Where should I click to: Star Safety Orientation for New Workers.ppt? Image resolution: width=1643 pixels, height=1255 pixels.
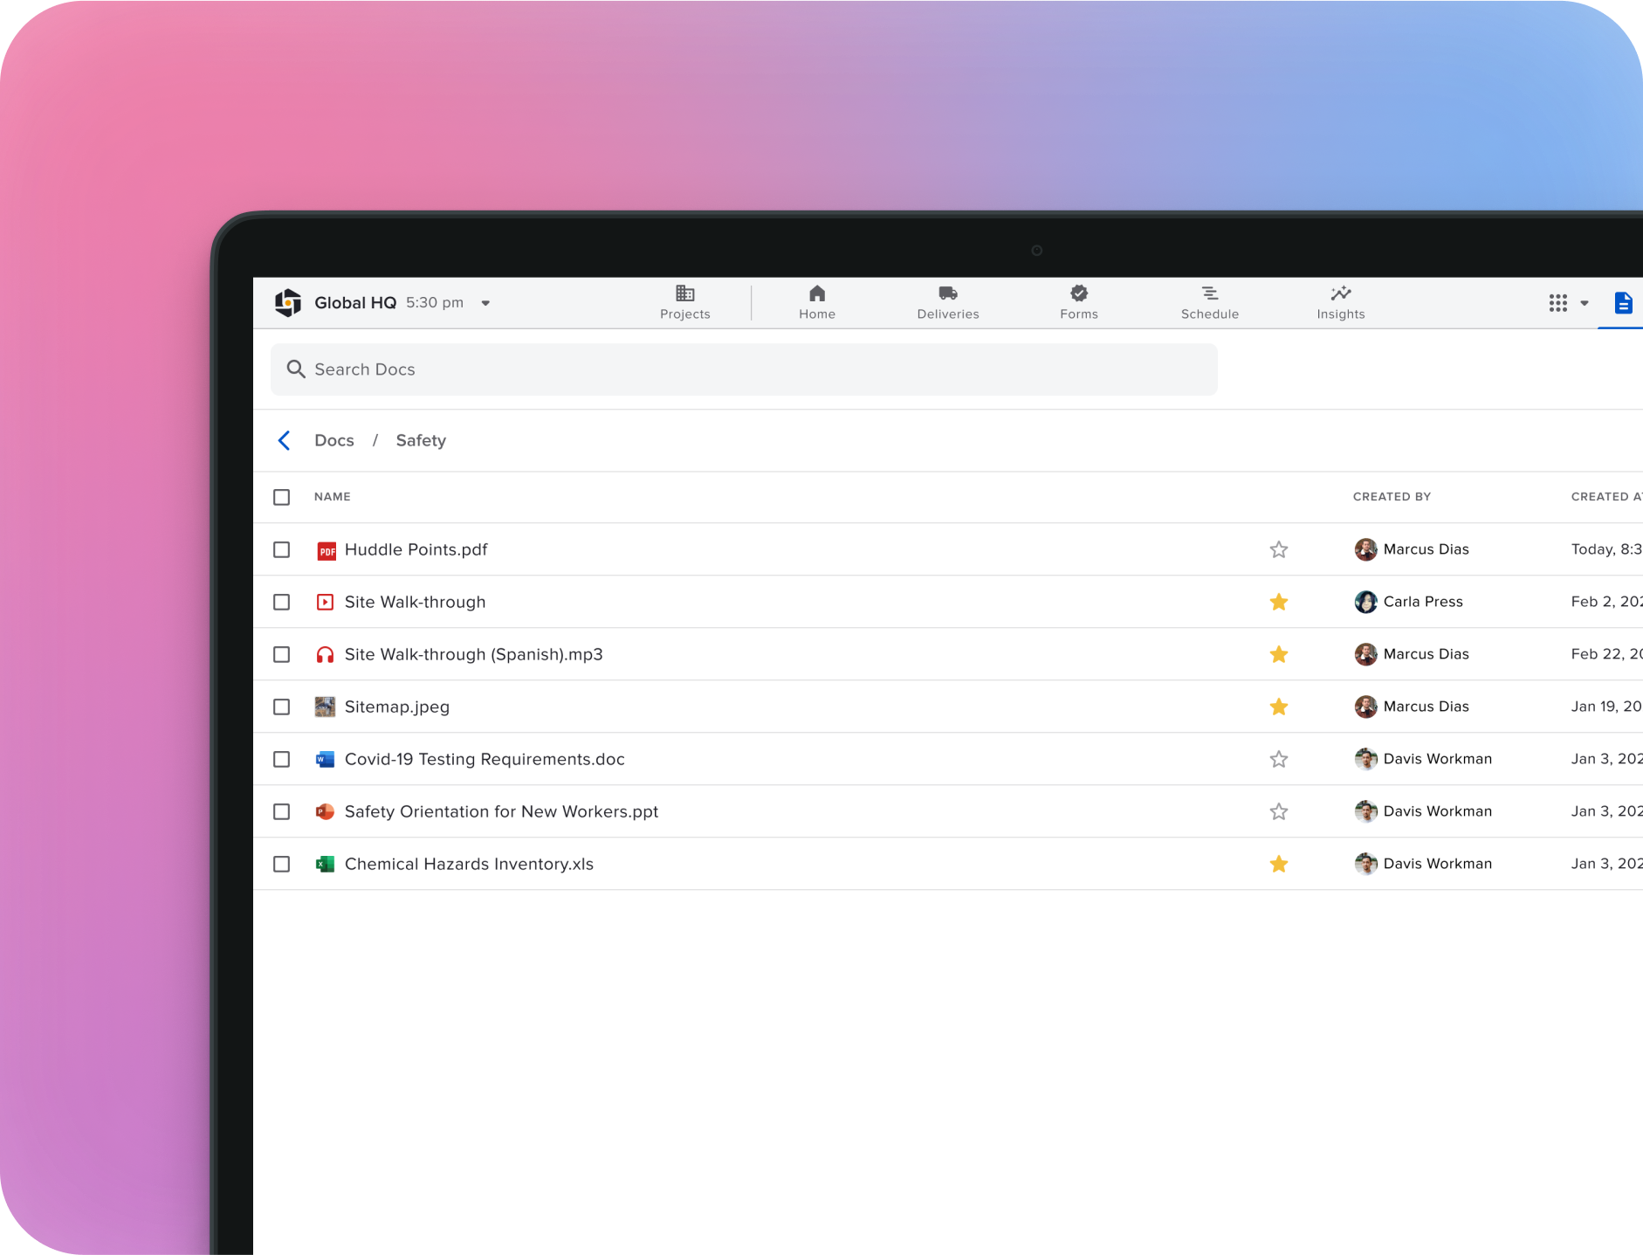pyautogui.click(x=1279, y=811)
